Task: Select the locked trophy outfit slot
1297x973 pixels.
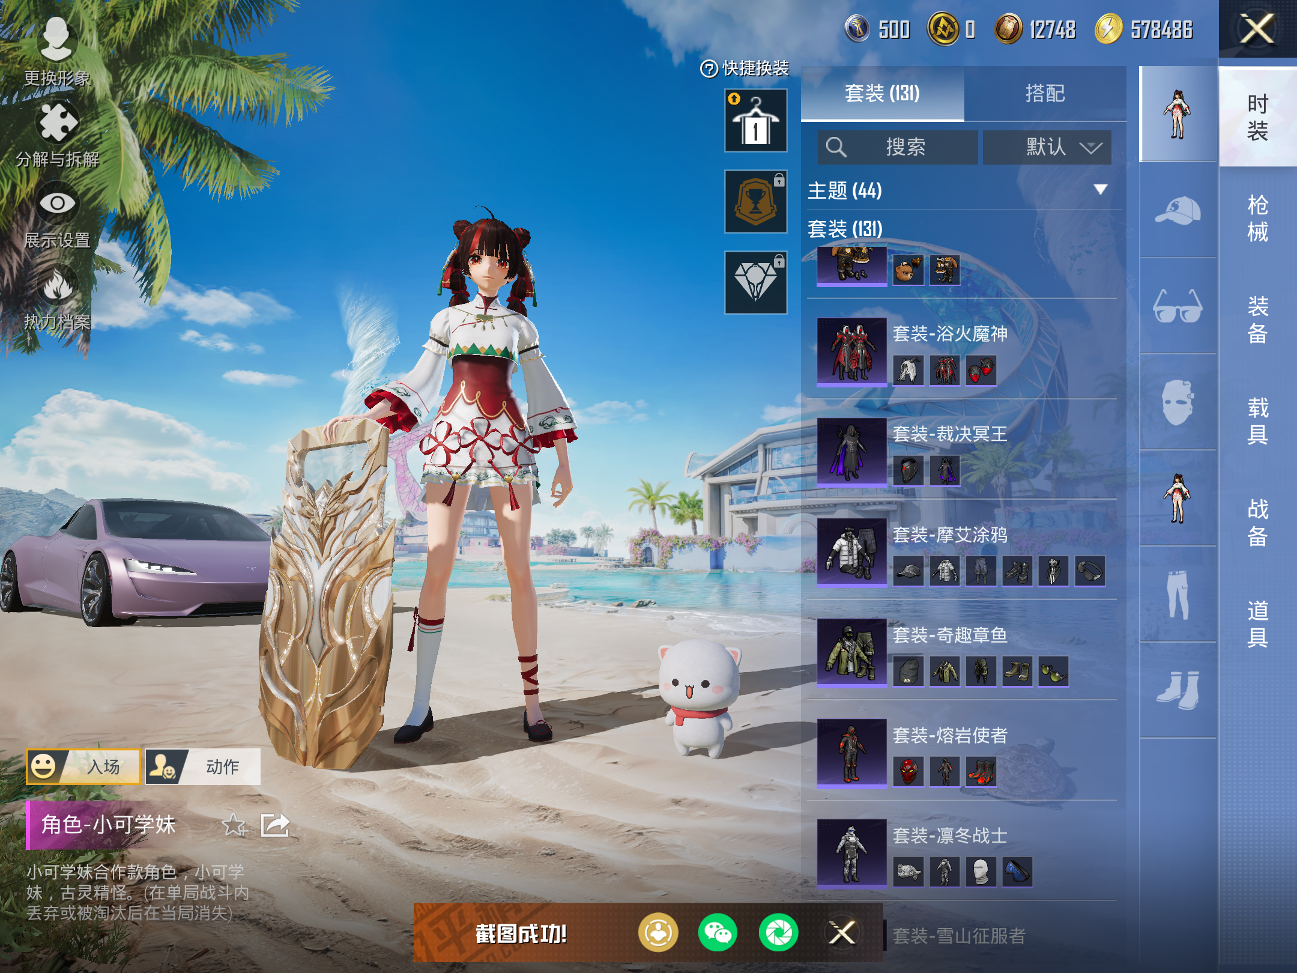Action: point(755,201)
